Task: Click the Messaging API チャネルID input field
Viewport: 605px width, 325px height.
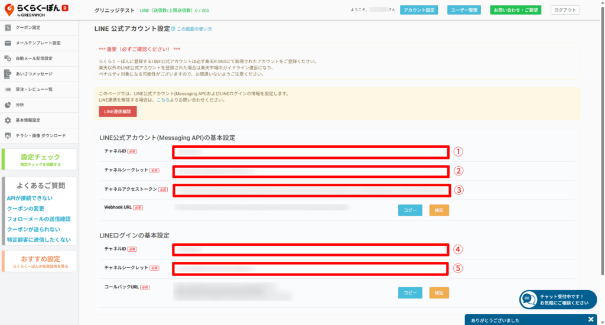Action: (311, 152)
